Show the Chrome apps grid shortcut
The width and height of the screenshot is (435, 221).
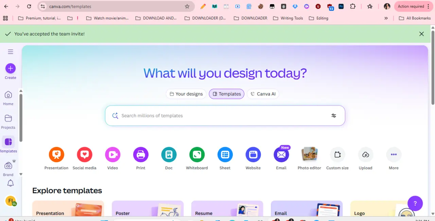click(5, 18)
